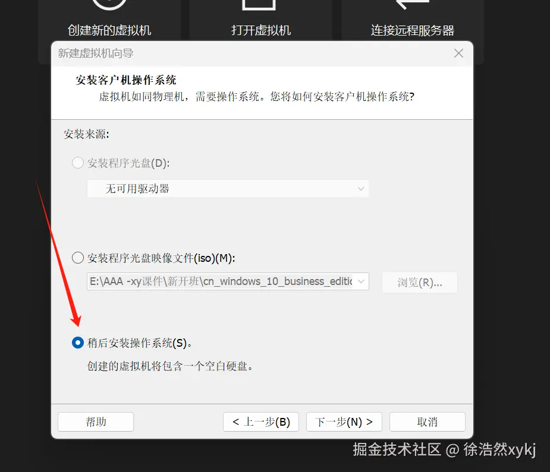Image resolution: width=550 pixels, height=472 pixels.
Task: Select the installer disc (D) radio option
Action: click(x=77, y=163)
